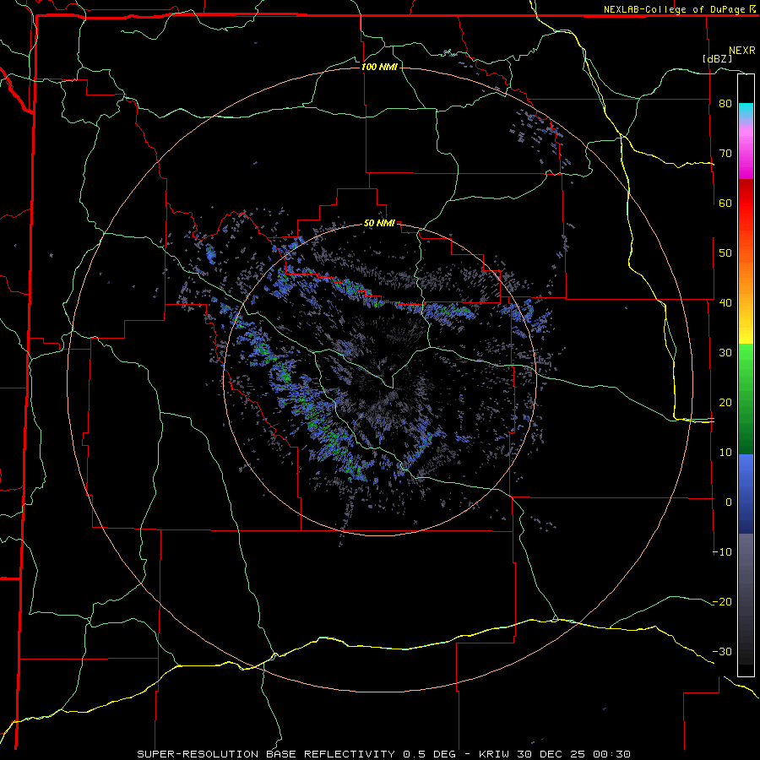Click the -10 dBZ scale value

coord(722,551)
